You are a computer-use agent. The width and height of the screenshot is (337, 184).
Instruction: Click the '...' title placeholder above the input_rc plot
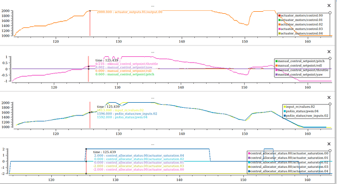pos(152,98)
